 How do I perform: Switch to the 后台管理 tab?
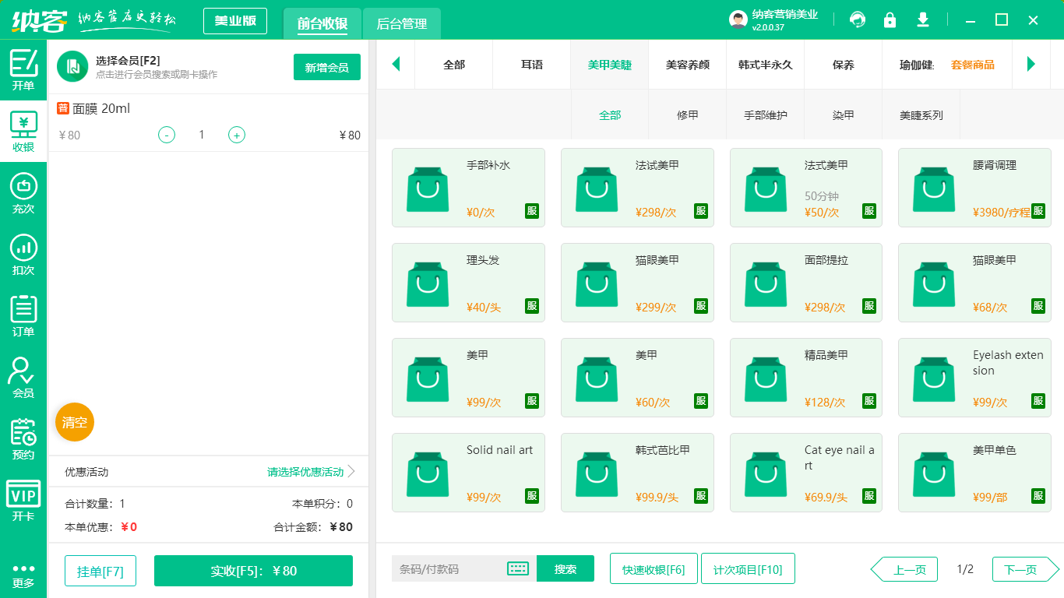[x=403, y=23]
